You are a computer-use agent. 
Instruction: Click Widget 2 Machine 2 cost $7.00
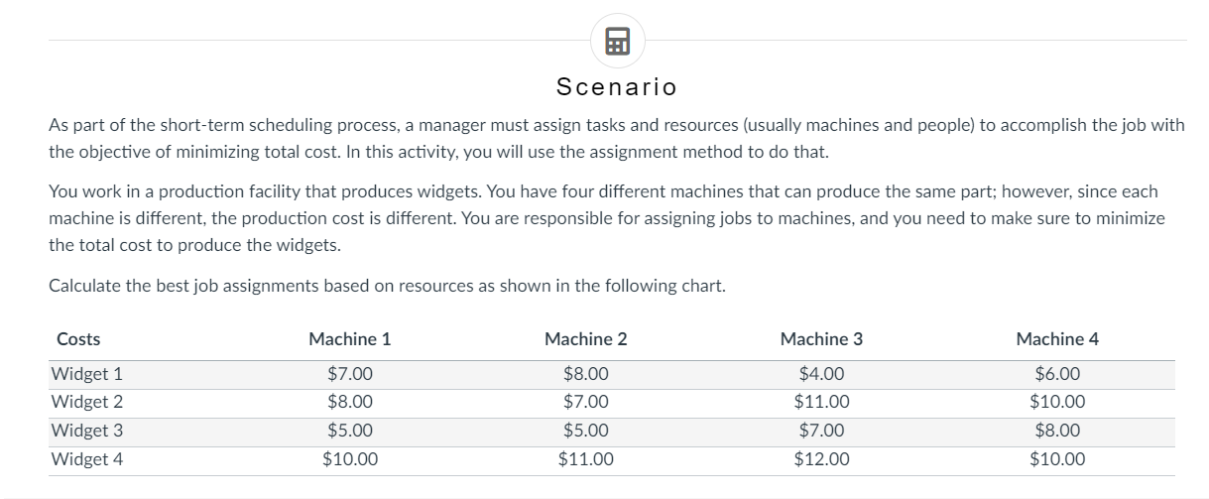pyautogui.click(x=585, y=403)
